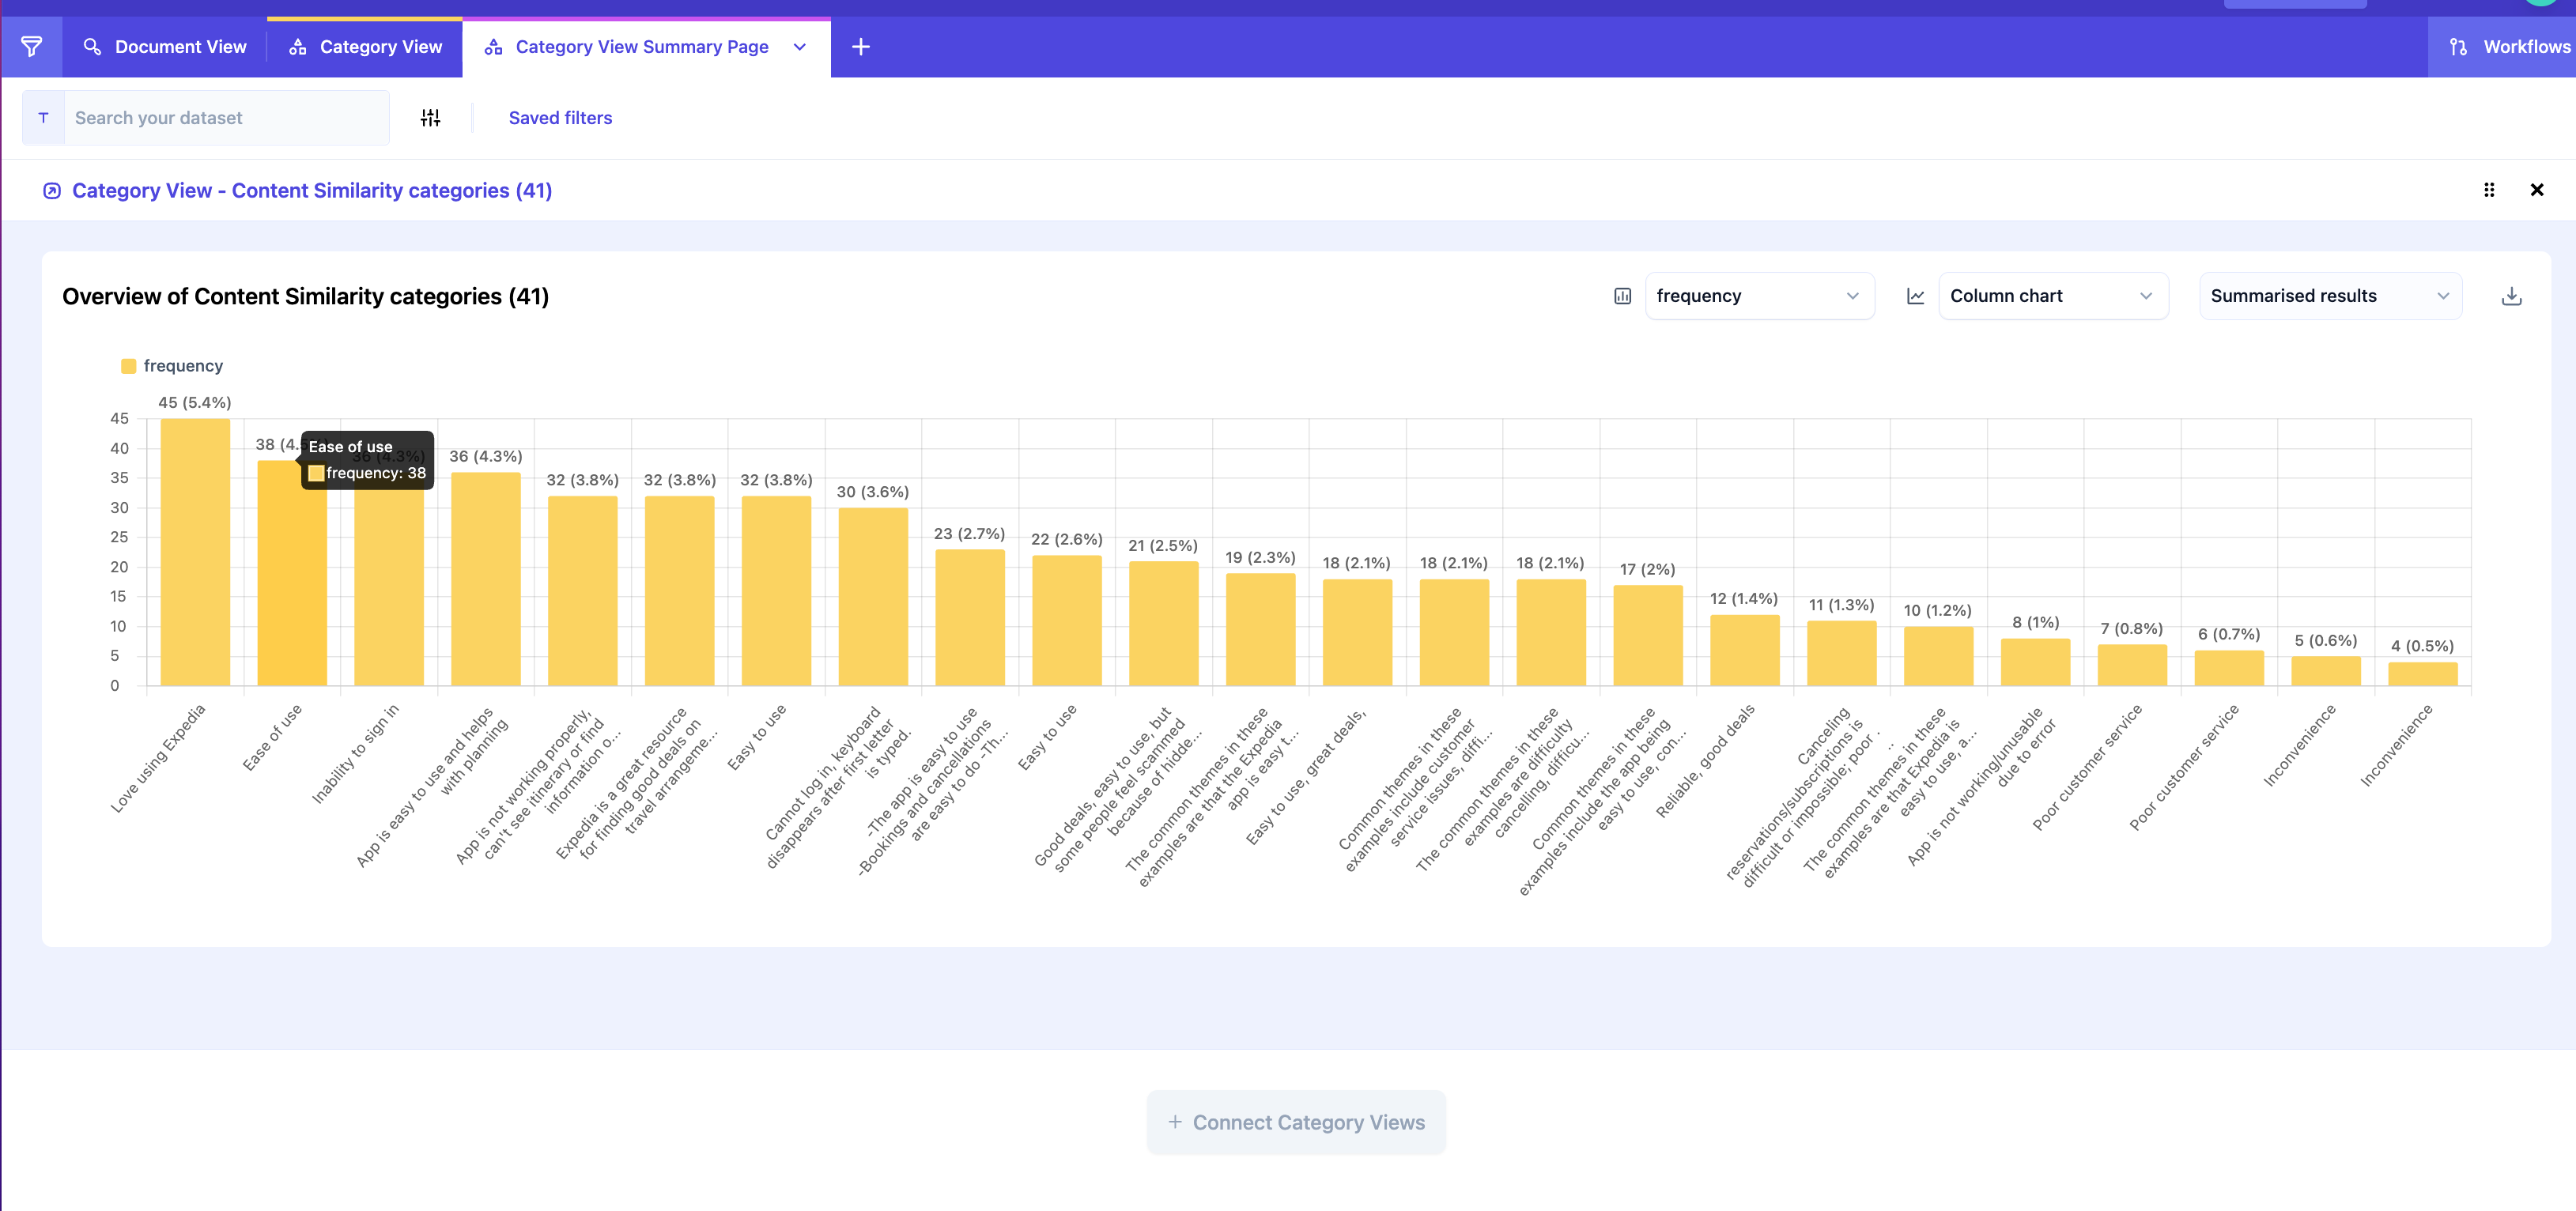Click the drag handle dots icon
2576x1211 pixels.
click(2489, 190)
